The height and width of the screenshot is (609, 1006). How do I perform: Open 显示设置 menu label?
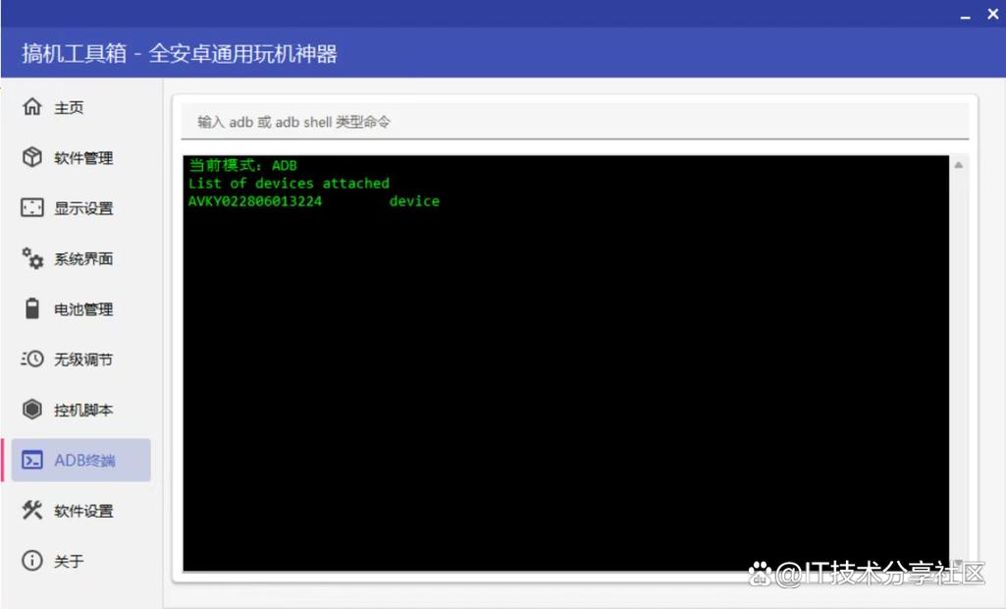click(x=83, y=208)
